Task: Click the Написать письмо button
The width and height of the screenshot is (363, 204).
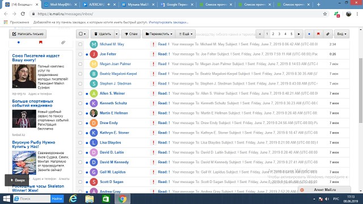Action: click(x=28, y=34)
